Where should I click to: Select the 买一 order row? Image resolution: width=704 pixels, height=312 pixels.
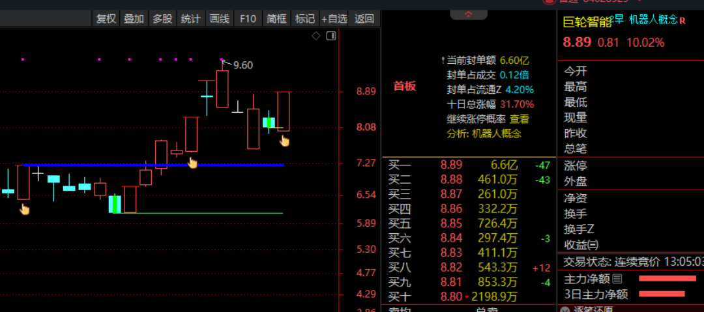coord(469,165)
